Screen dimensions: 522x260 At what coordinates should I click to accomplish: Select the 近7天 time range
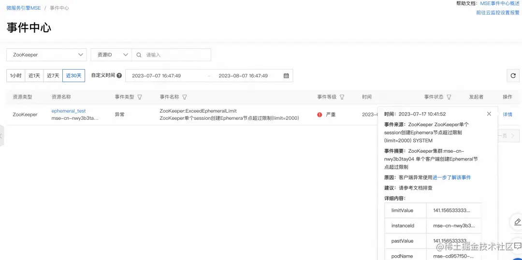click(x=53, y=75)
